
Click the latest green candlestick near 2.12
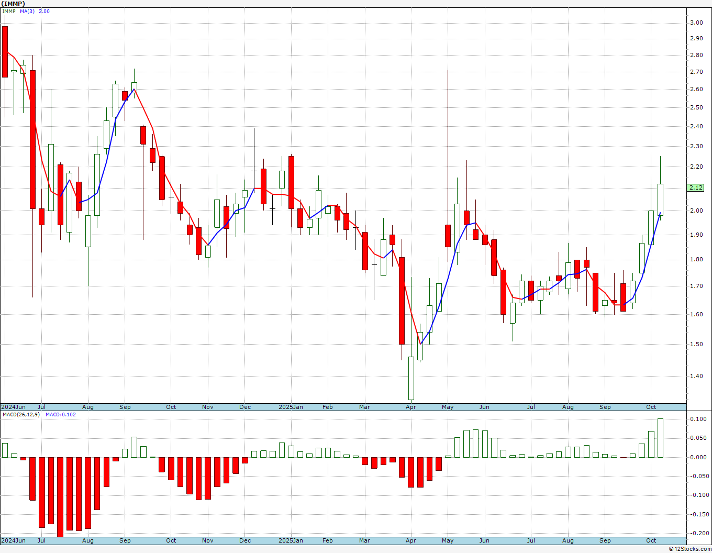[660, 199]
